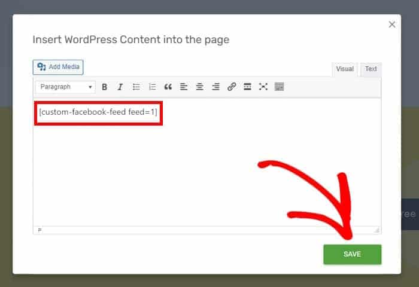Click the editor resize handle corner
This screenshot has height=287, width=419.
377,230
